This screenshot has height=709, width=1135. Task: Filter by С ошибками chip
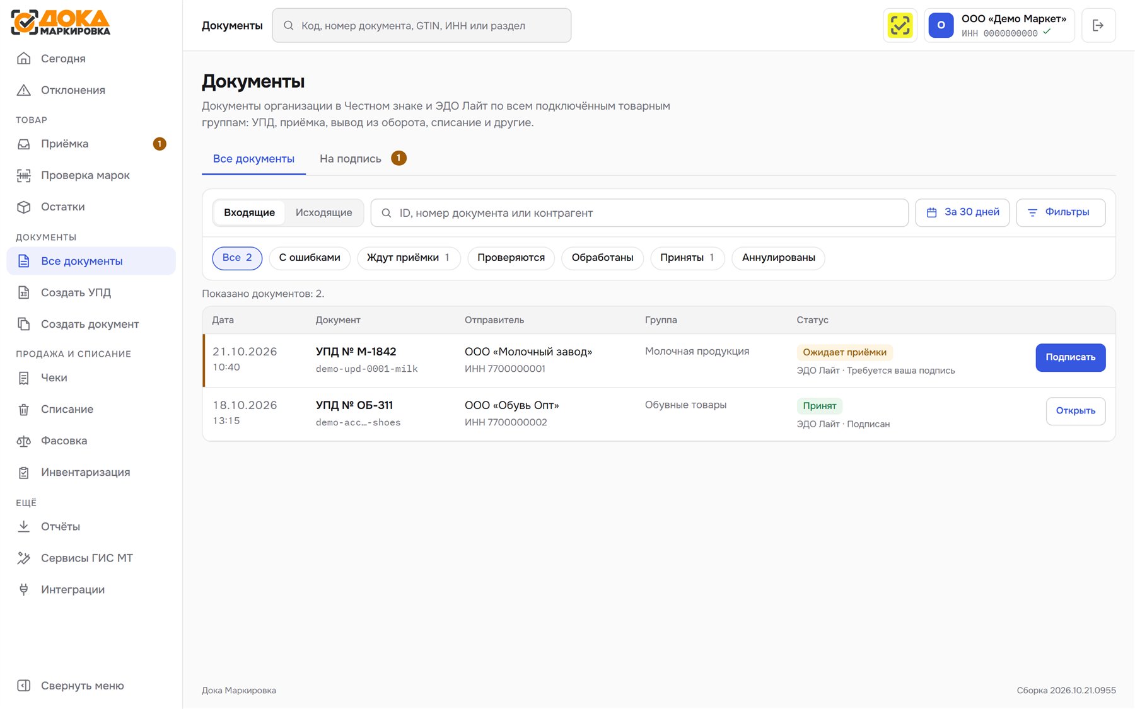[310, 258]
